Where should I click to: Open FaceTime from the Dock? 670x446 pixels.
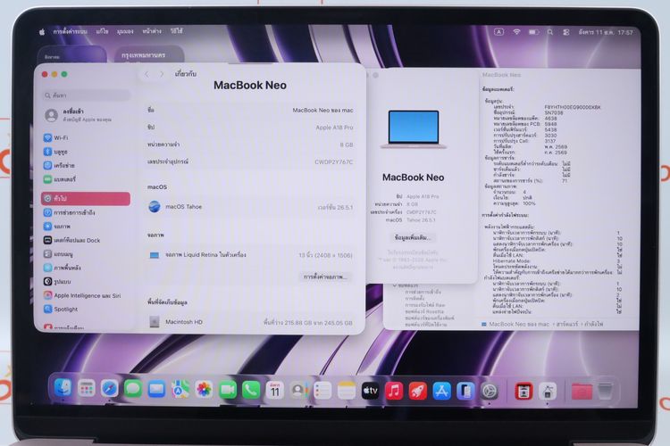point(228,390)
